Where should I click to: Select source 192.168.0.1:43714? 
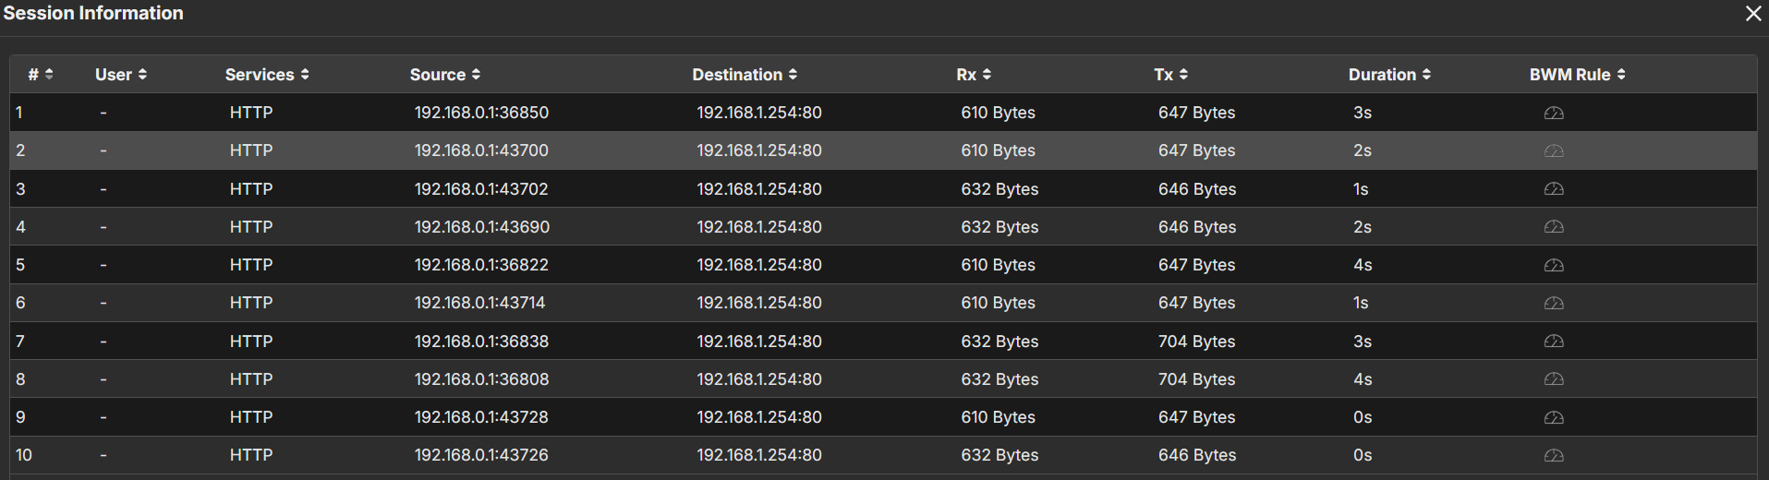point(479,303)
